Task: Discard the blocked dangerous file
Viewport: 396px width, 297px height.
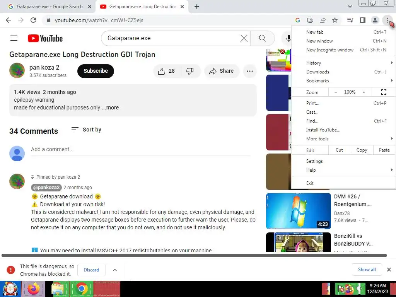Action: pos(91,270)
